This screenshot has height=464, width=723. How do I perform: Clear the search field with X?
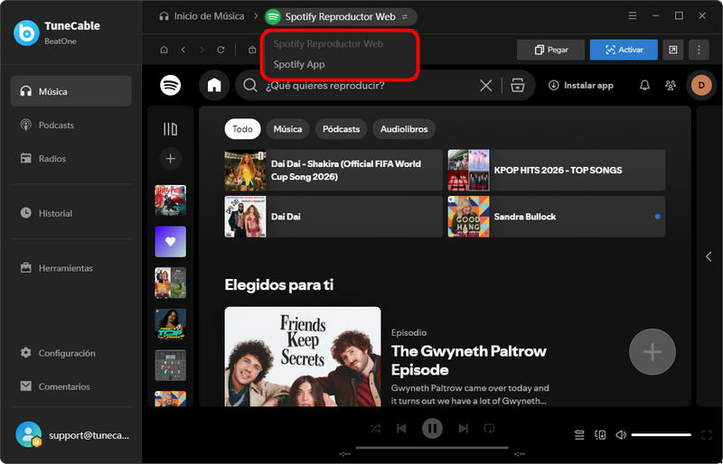point(486,86)
